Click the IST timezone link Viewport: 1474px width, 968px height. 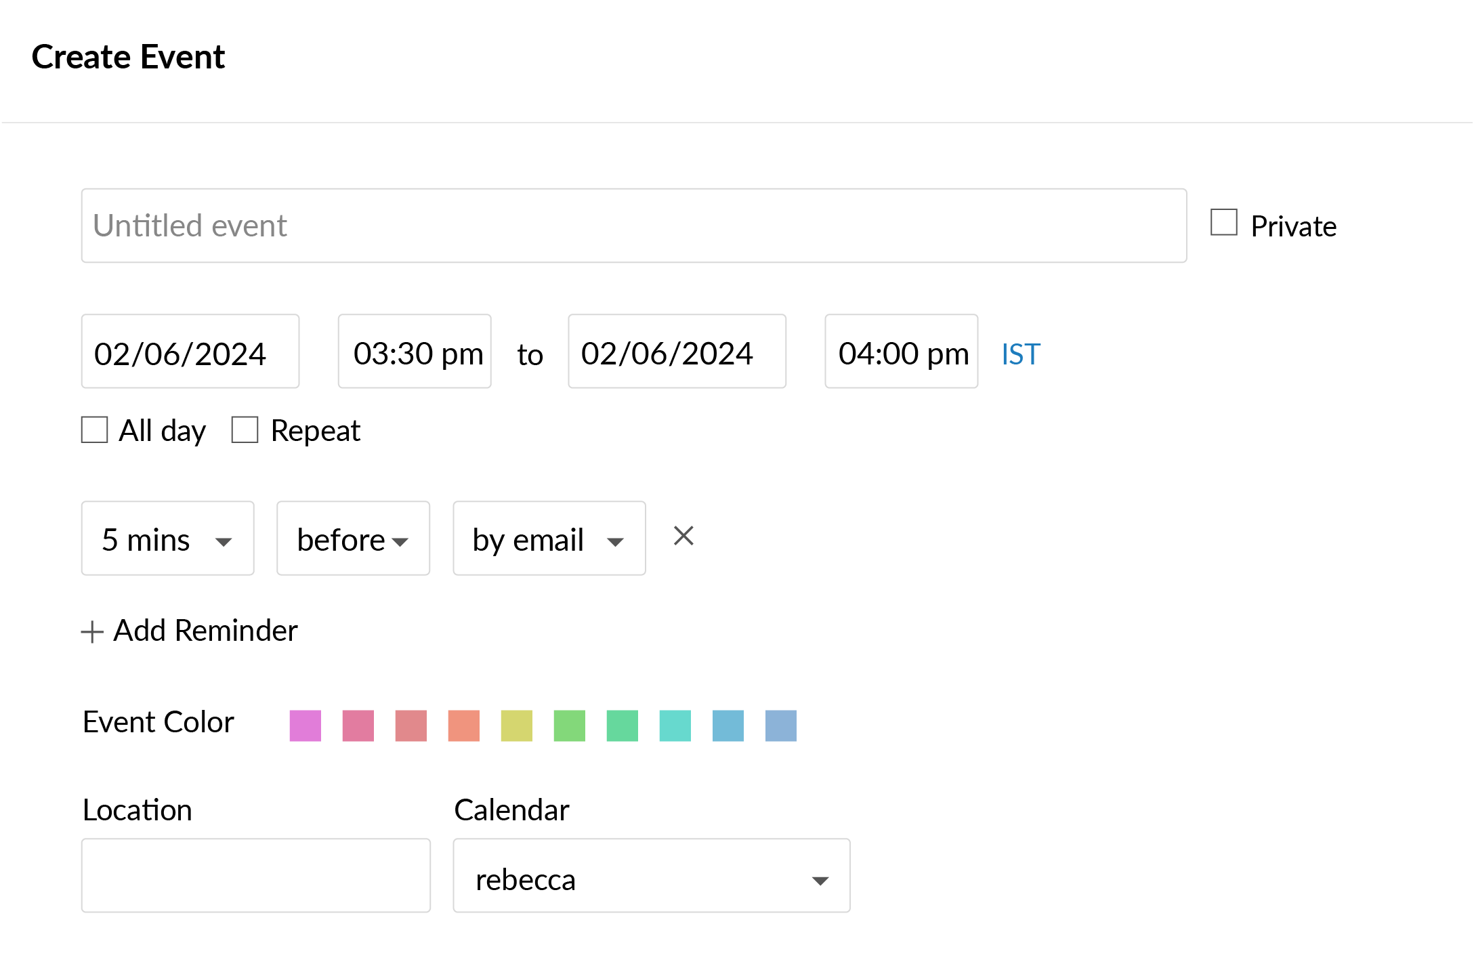tap(1019, 353)
